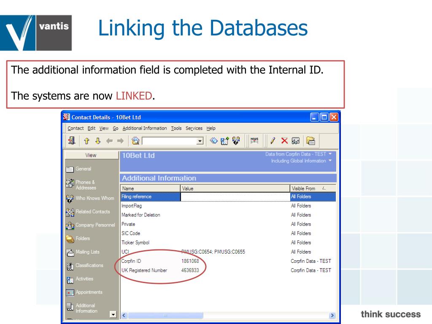This screenshot has width=432, height=324.
Task: Click the yellow down arrow icon
Action: [98, 141]
